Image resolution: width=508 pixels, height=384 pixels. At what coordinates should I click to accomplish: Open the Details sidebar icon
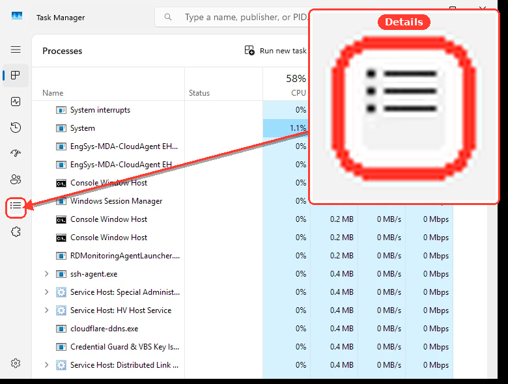click(16, 206)
